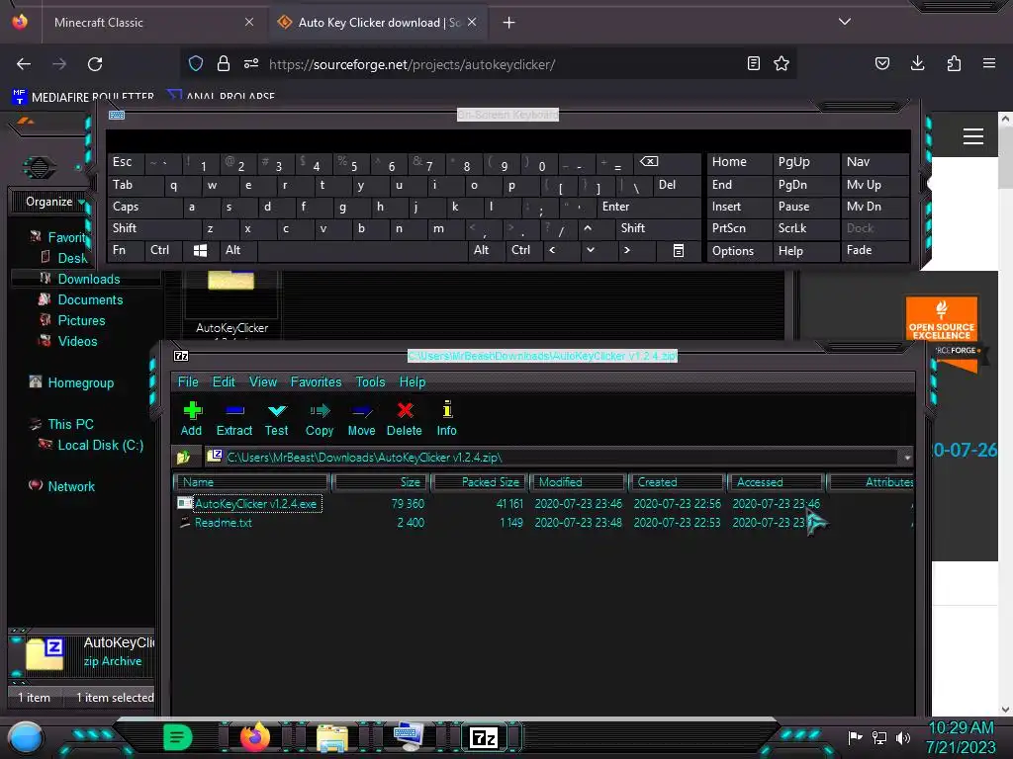Open the Help menu in 7-Zip
The height and width of the screenshot is (759, 1013).
coord(413,382)
